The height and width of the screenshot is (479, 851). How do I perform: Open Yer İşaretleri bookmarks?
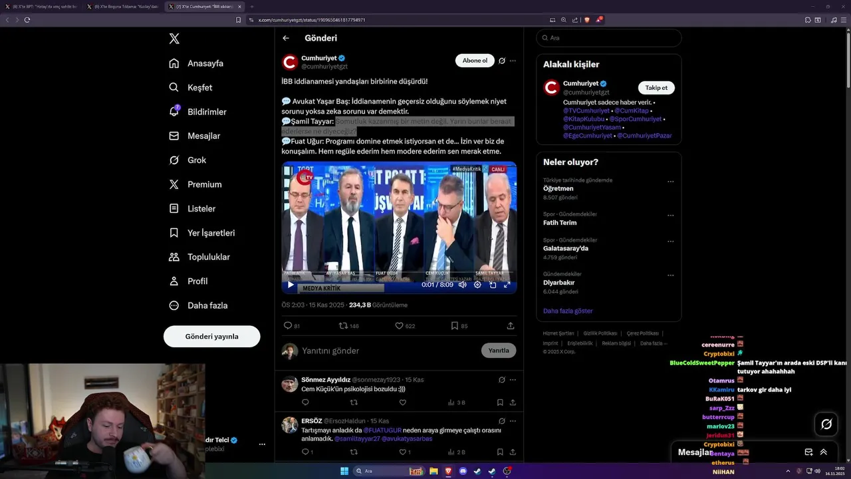point(202,233)
